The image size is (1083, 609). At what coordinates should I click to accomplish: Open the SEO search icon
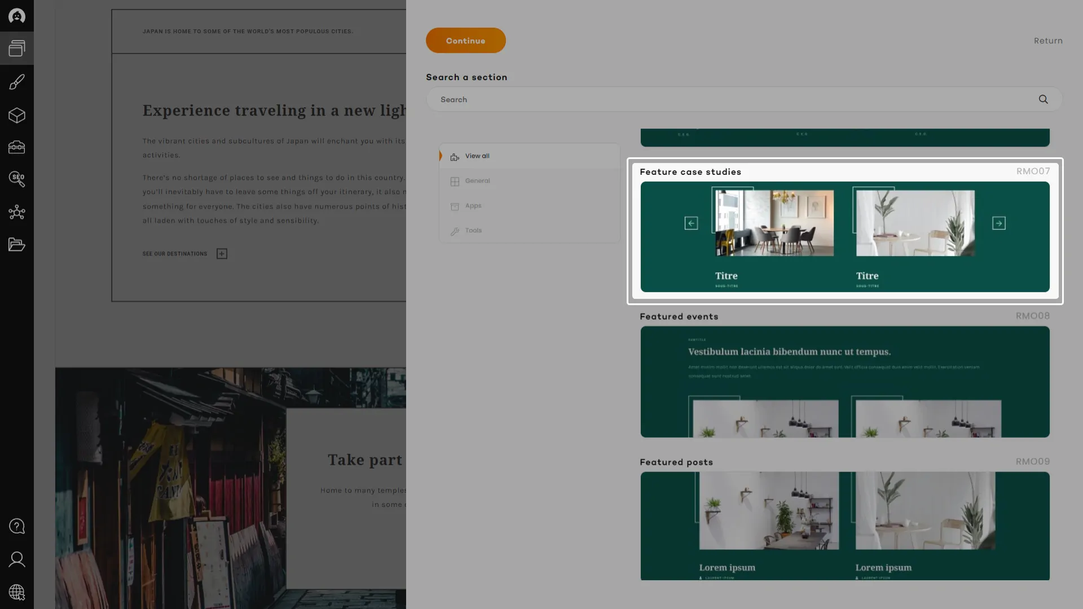click(17, 179)
